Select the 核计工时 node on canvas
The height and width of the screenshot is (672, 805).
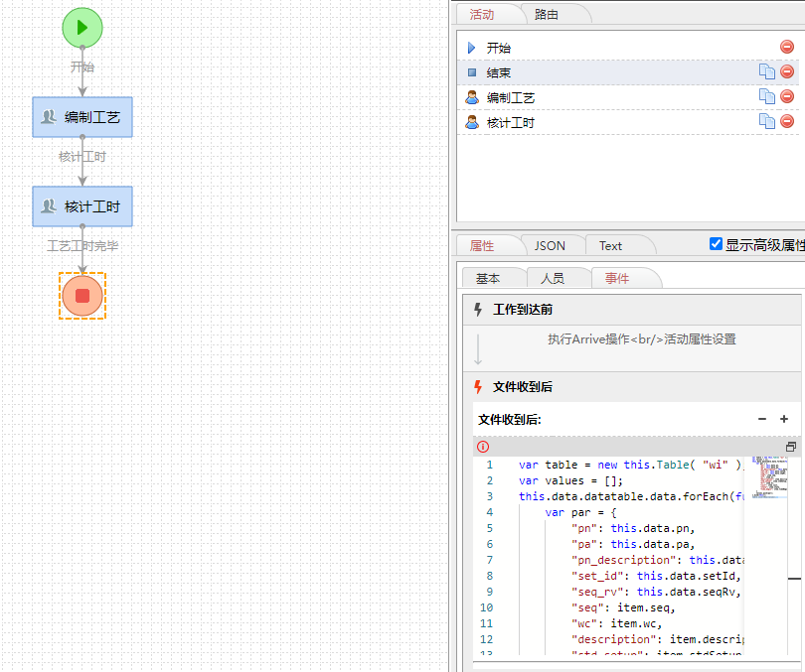pos(82,206)
